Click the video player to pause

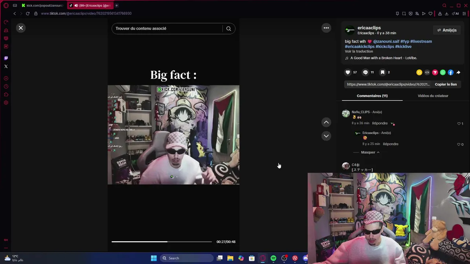(173, 135)
